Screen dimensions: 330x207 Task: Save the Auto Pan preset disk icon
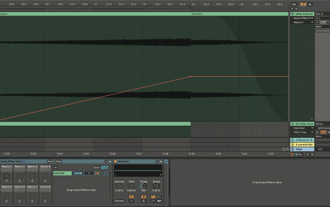(x=161, y=161)
